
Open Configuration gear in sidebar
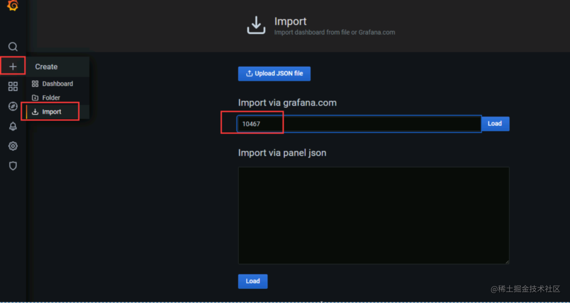[13, 146]
